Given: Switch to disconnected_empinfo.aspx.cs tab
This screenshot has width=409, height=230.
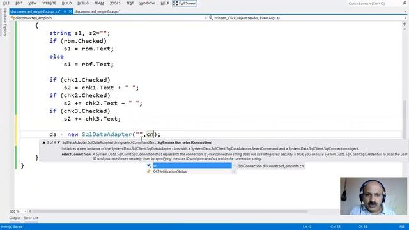Looking at the screenshot, I should tap(36, 11).
